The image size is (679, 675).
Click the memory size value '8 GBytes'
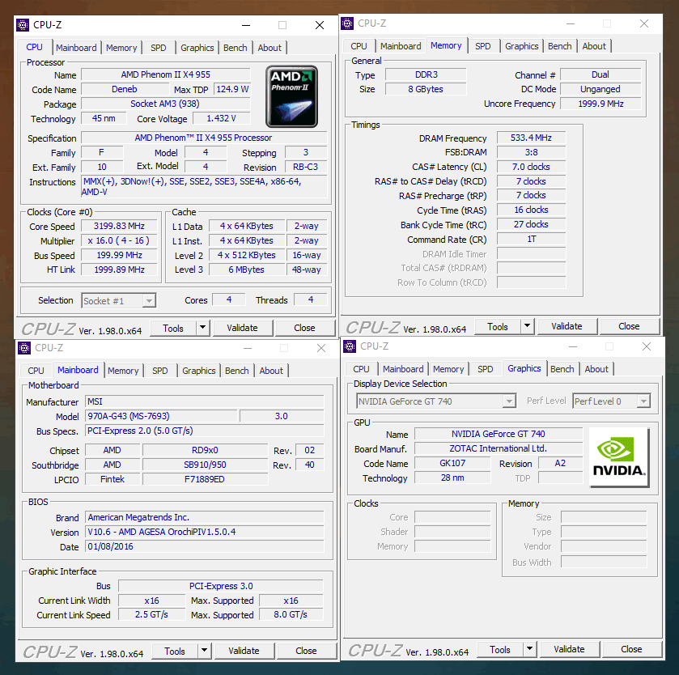pos(426,89)
